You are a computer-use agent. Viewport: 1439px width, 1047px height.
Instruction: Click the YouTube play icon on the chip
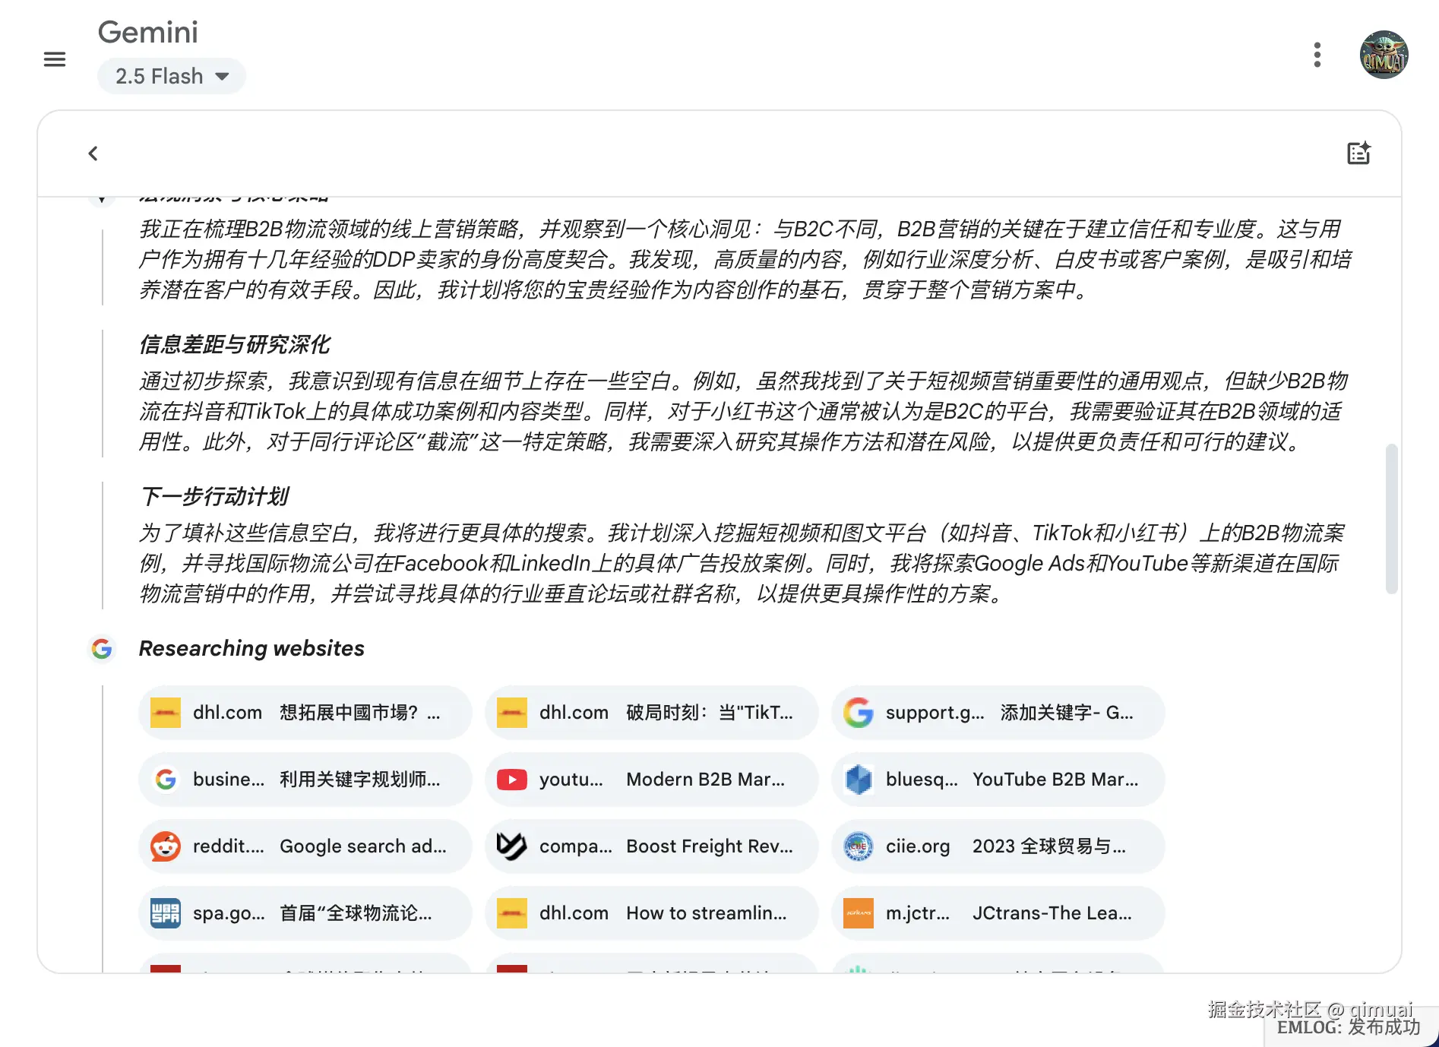pos(512,779)
